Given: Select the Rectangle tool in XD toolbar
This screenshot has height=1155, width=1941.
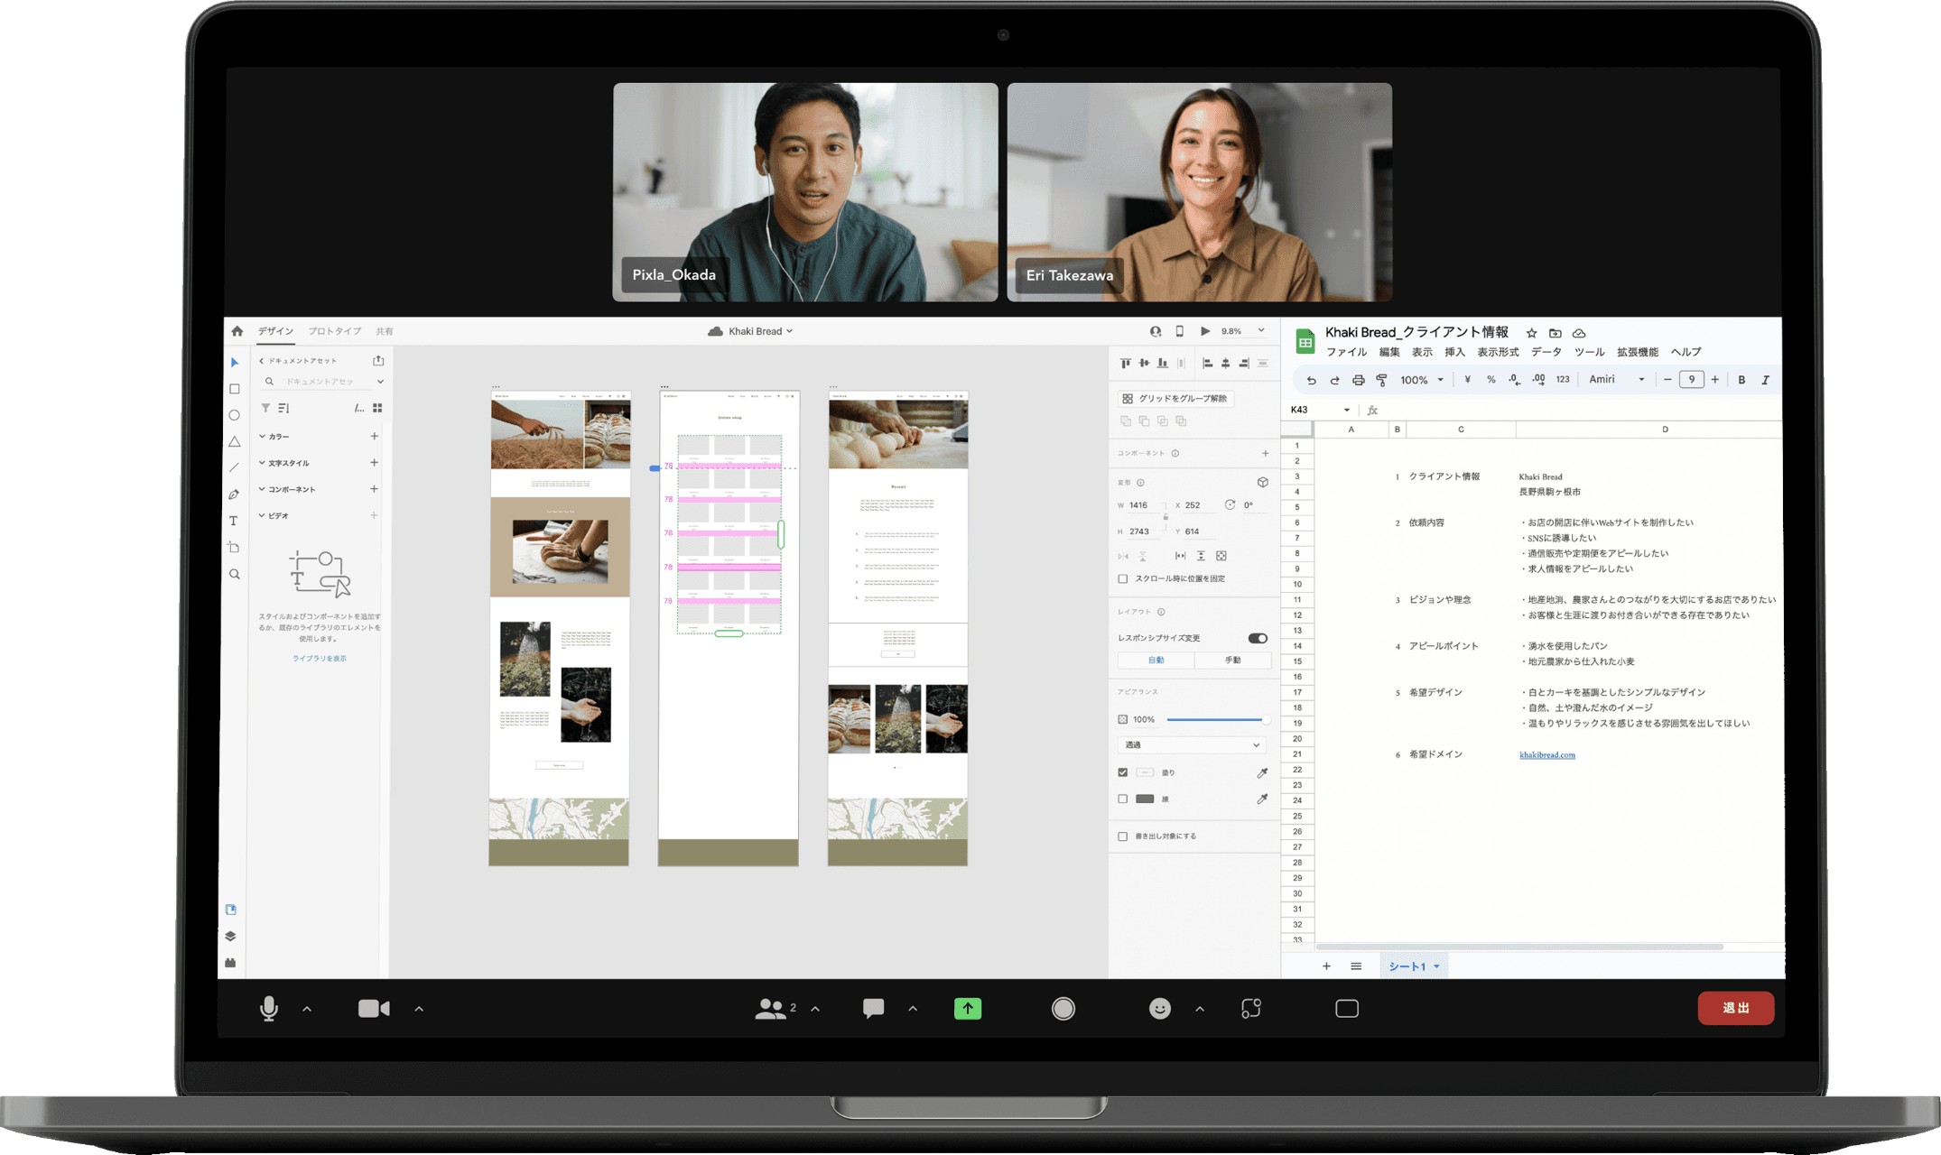Looking at the screenshot, I should [x=235, y=389].
